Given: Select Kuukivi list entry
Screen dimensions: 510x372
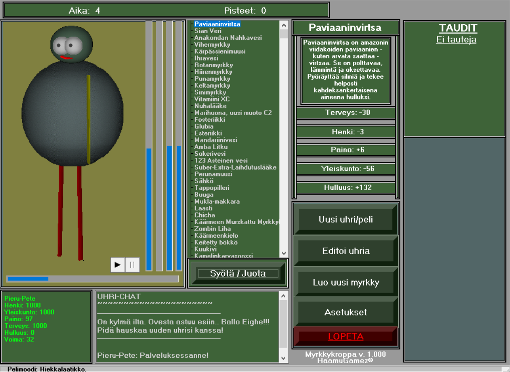Looking at the screenshot, I should (x=205, y=249).
